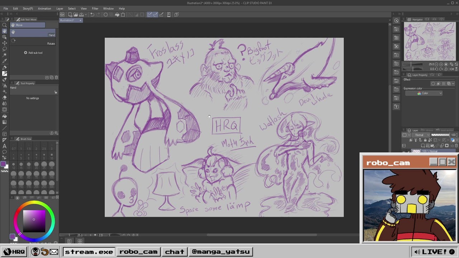Open layer blending mode Normal dropdown
The image size is (459, 258).
(422, 135)
